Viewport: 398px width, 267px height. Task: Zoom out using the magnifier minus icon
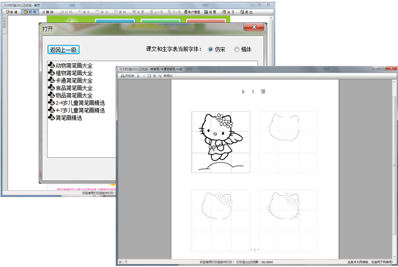[x=159, y=76]
